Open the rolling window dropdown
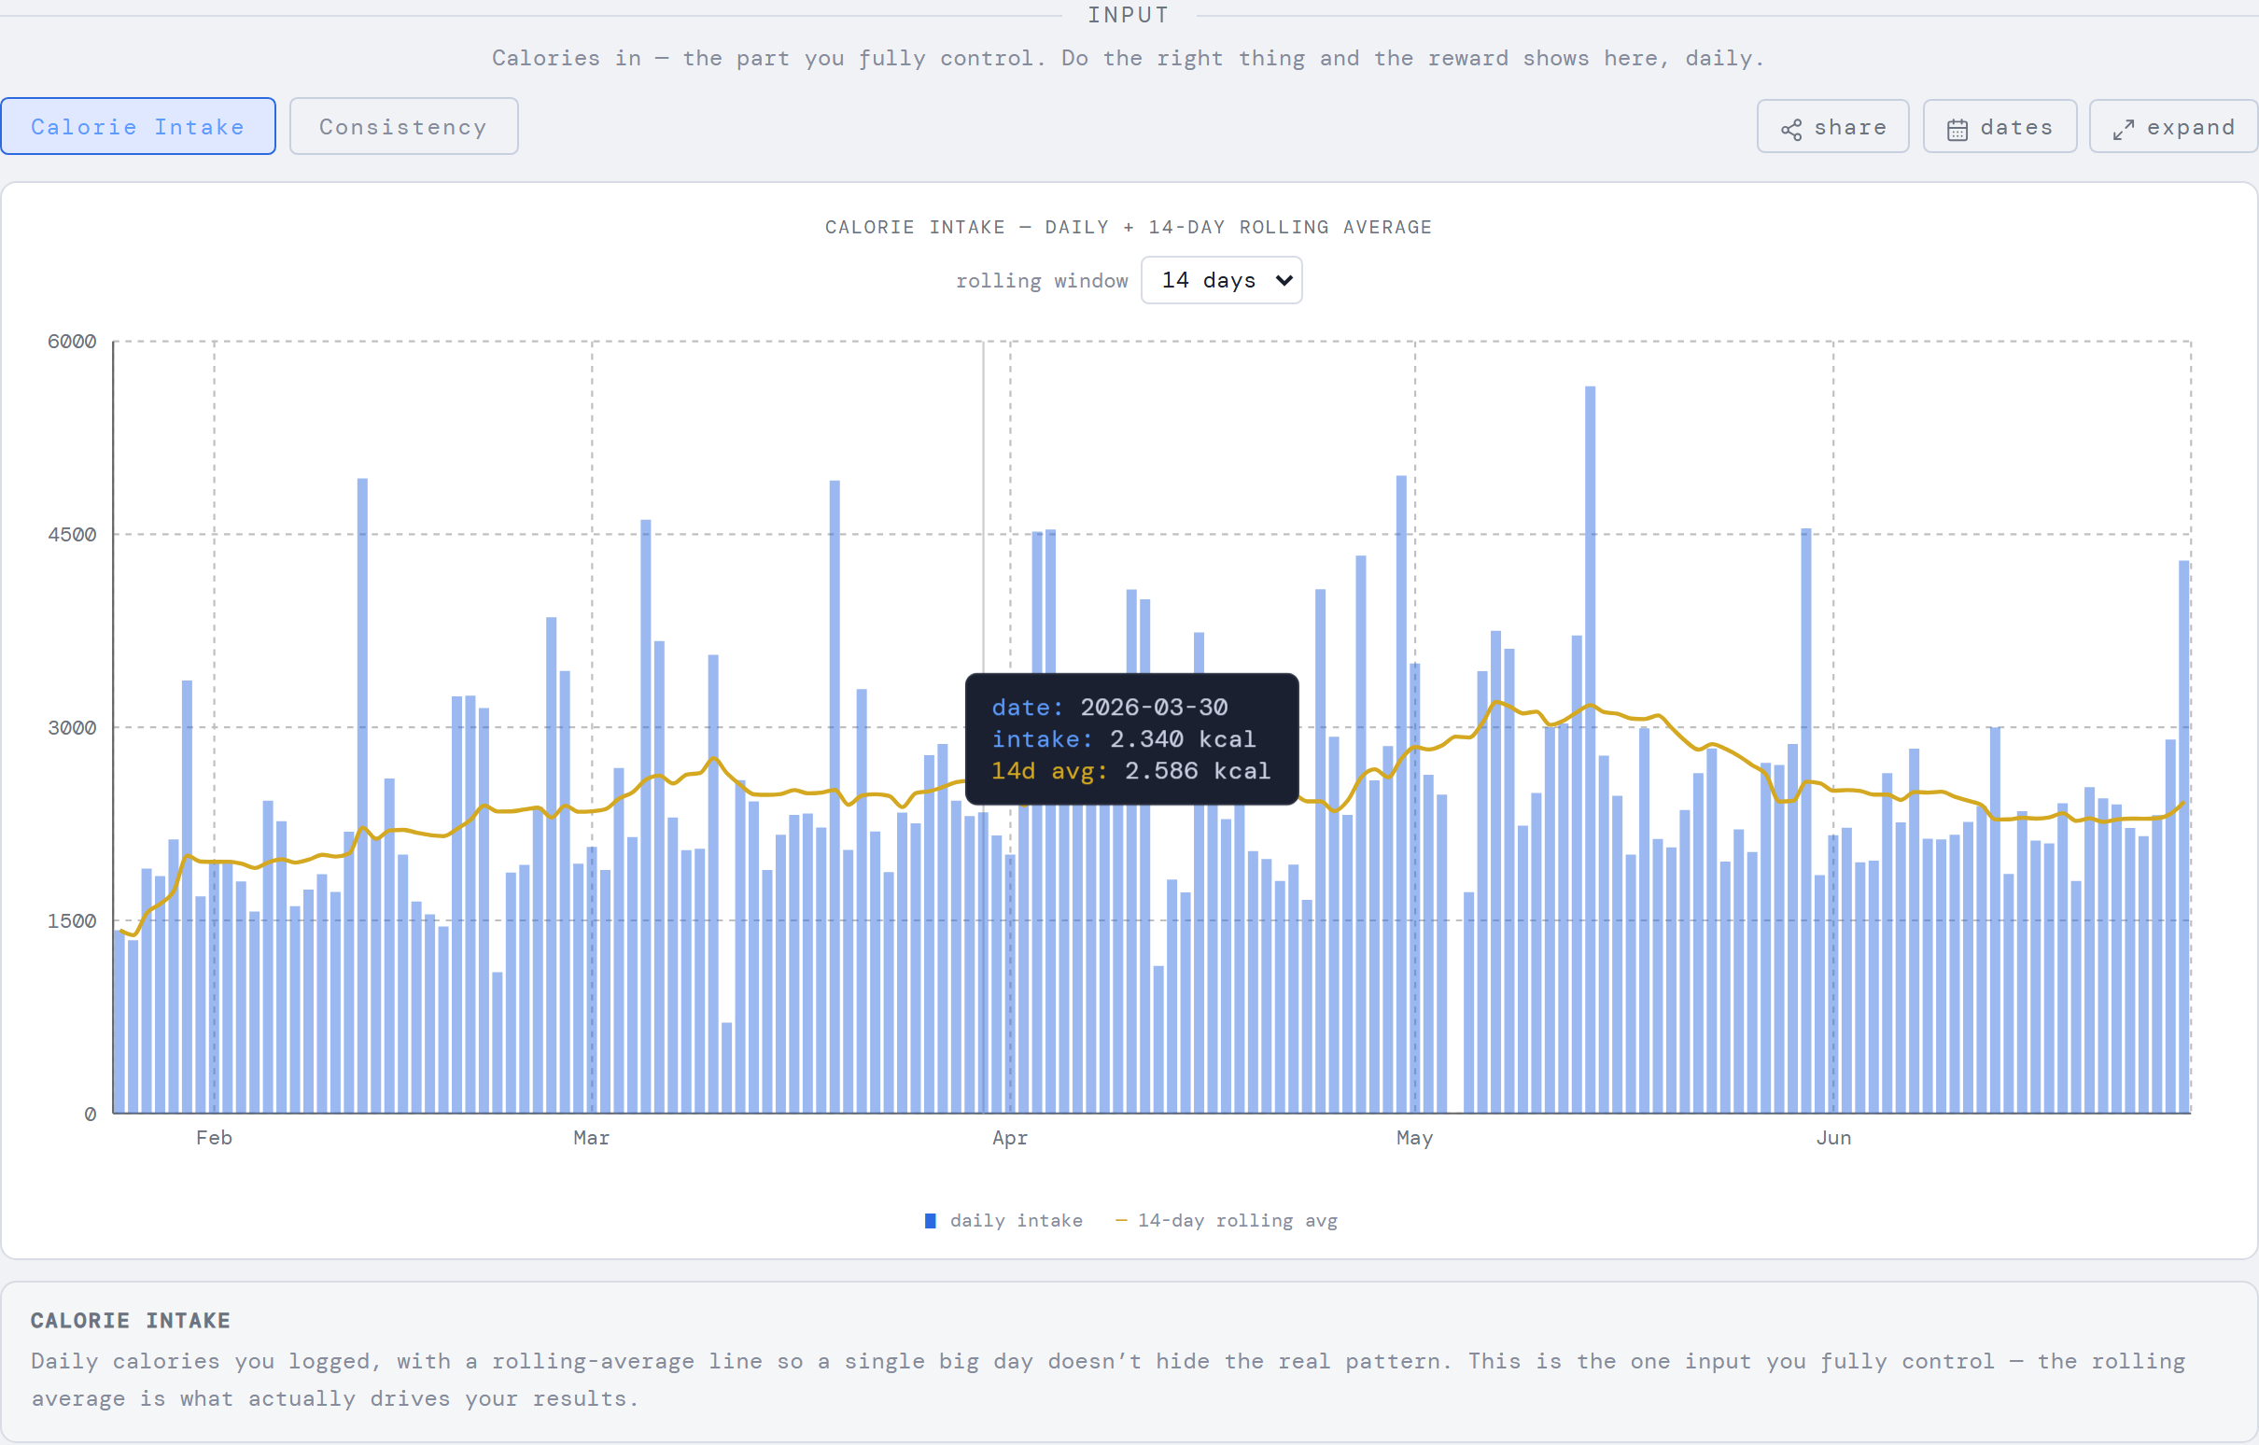 point(1221,281)
